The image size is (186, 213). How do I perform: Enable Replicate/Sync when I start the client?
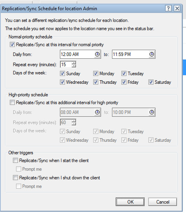click(x=15, y=161)
